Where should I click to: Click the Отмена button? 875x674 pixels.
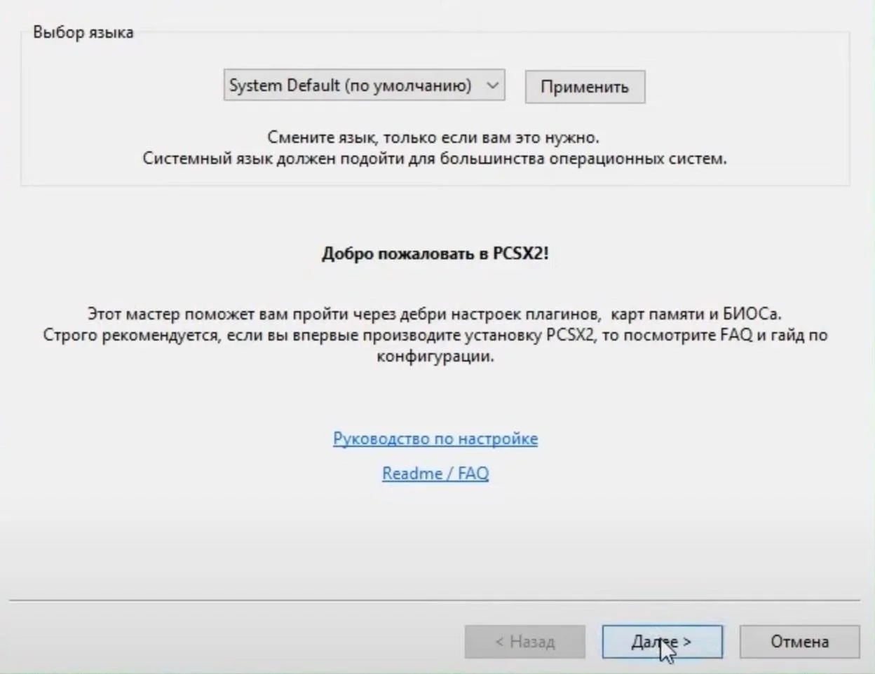click(799, 642)
